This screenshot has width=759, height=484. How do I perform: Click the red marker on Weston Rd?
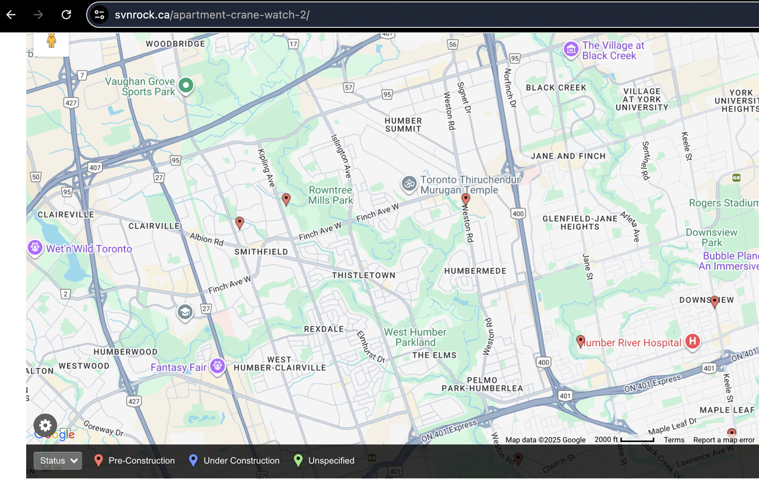(466, 199)
